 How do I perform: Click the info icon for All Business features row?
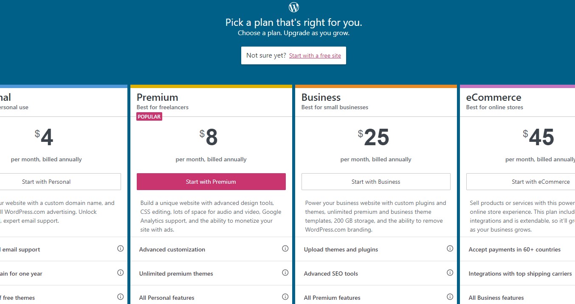572,297
